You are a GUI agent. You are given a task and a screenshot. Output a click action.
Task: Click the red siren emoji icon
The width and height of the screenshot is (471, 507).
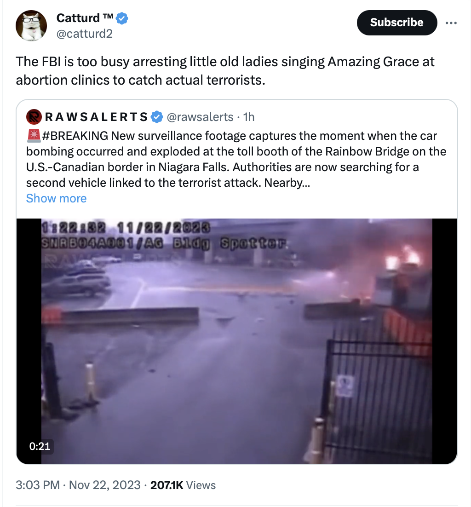(34, 135)
